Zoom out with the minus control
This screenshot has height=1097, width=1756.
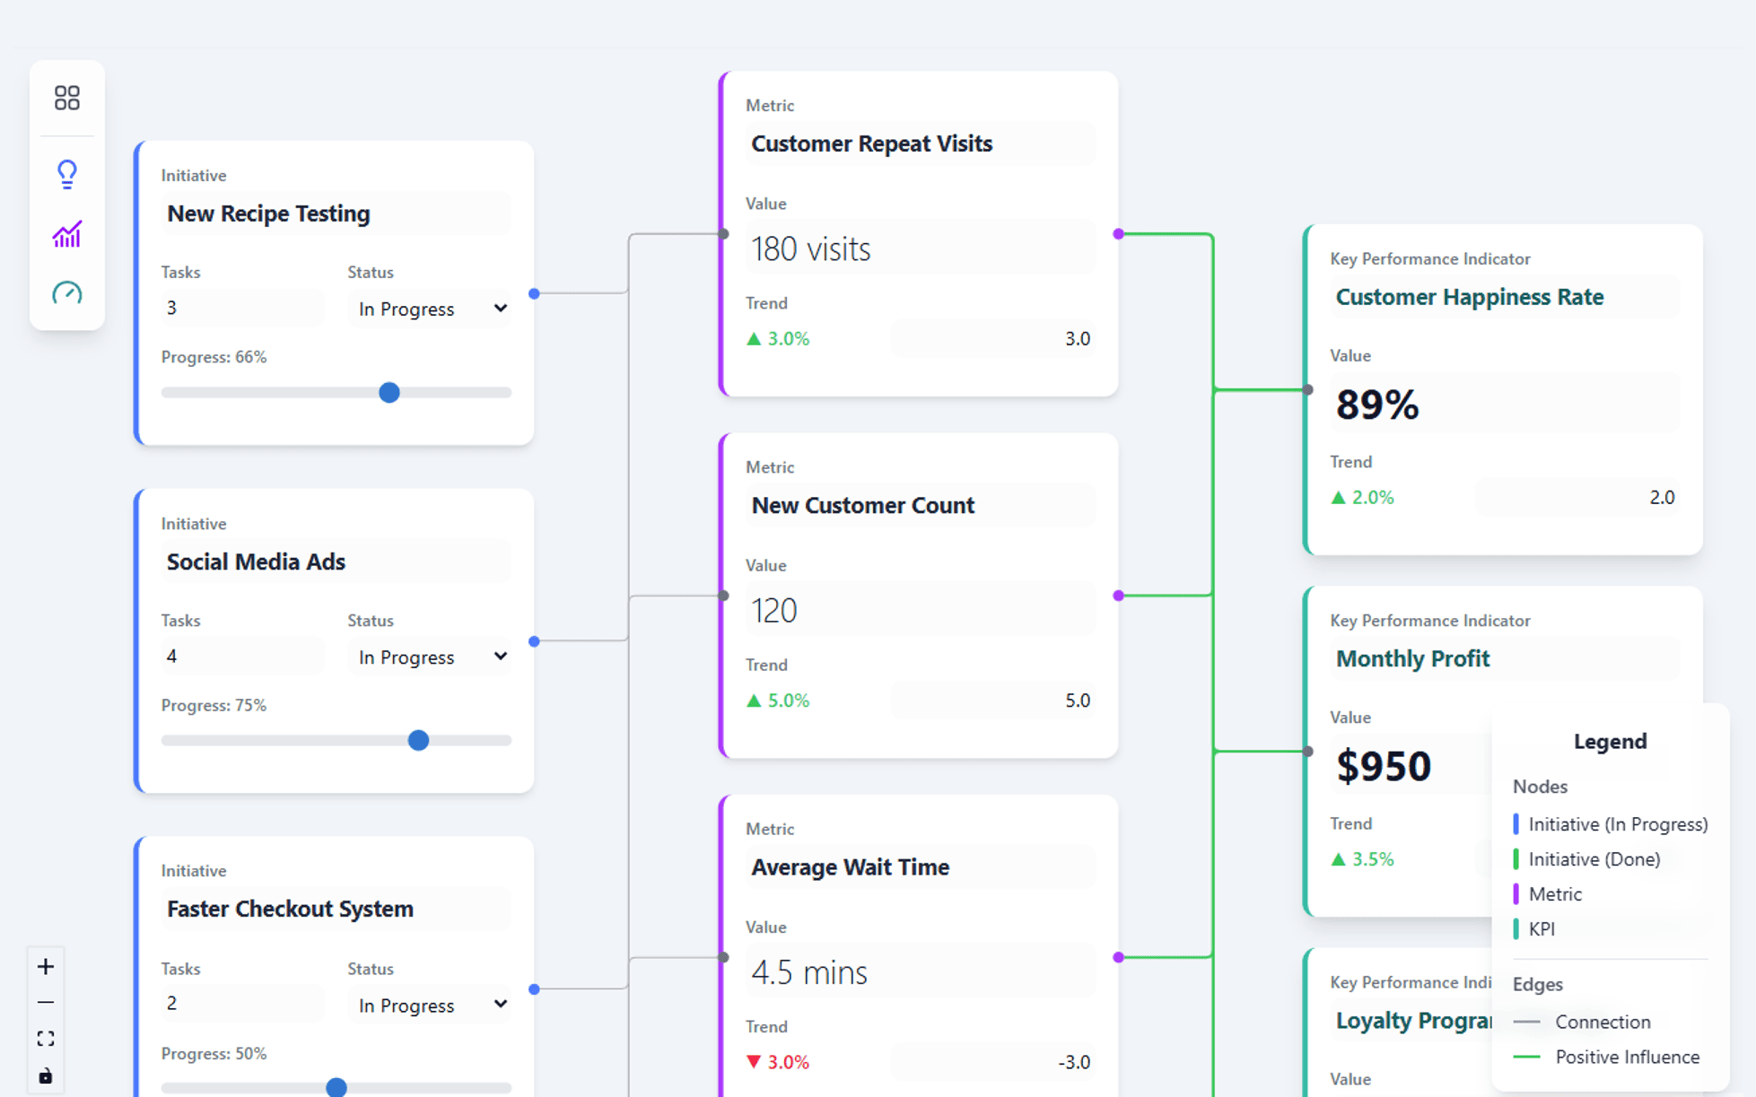coord(46,1002)
